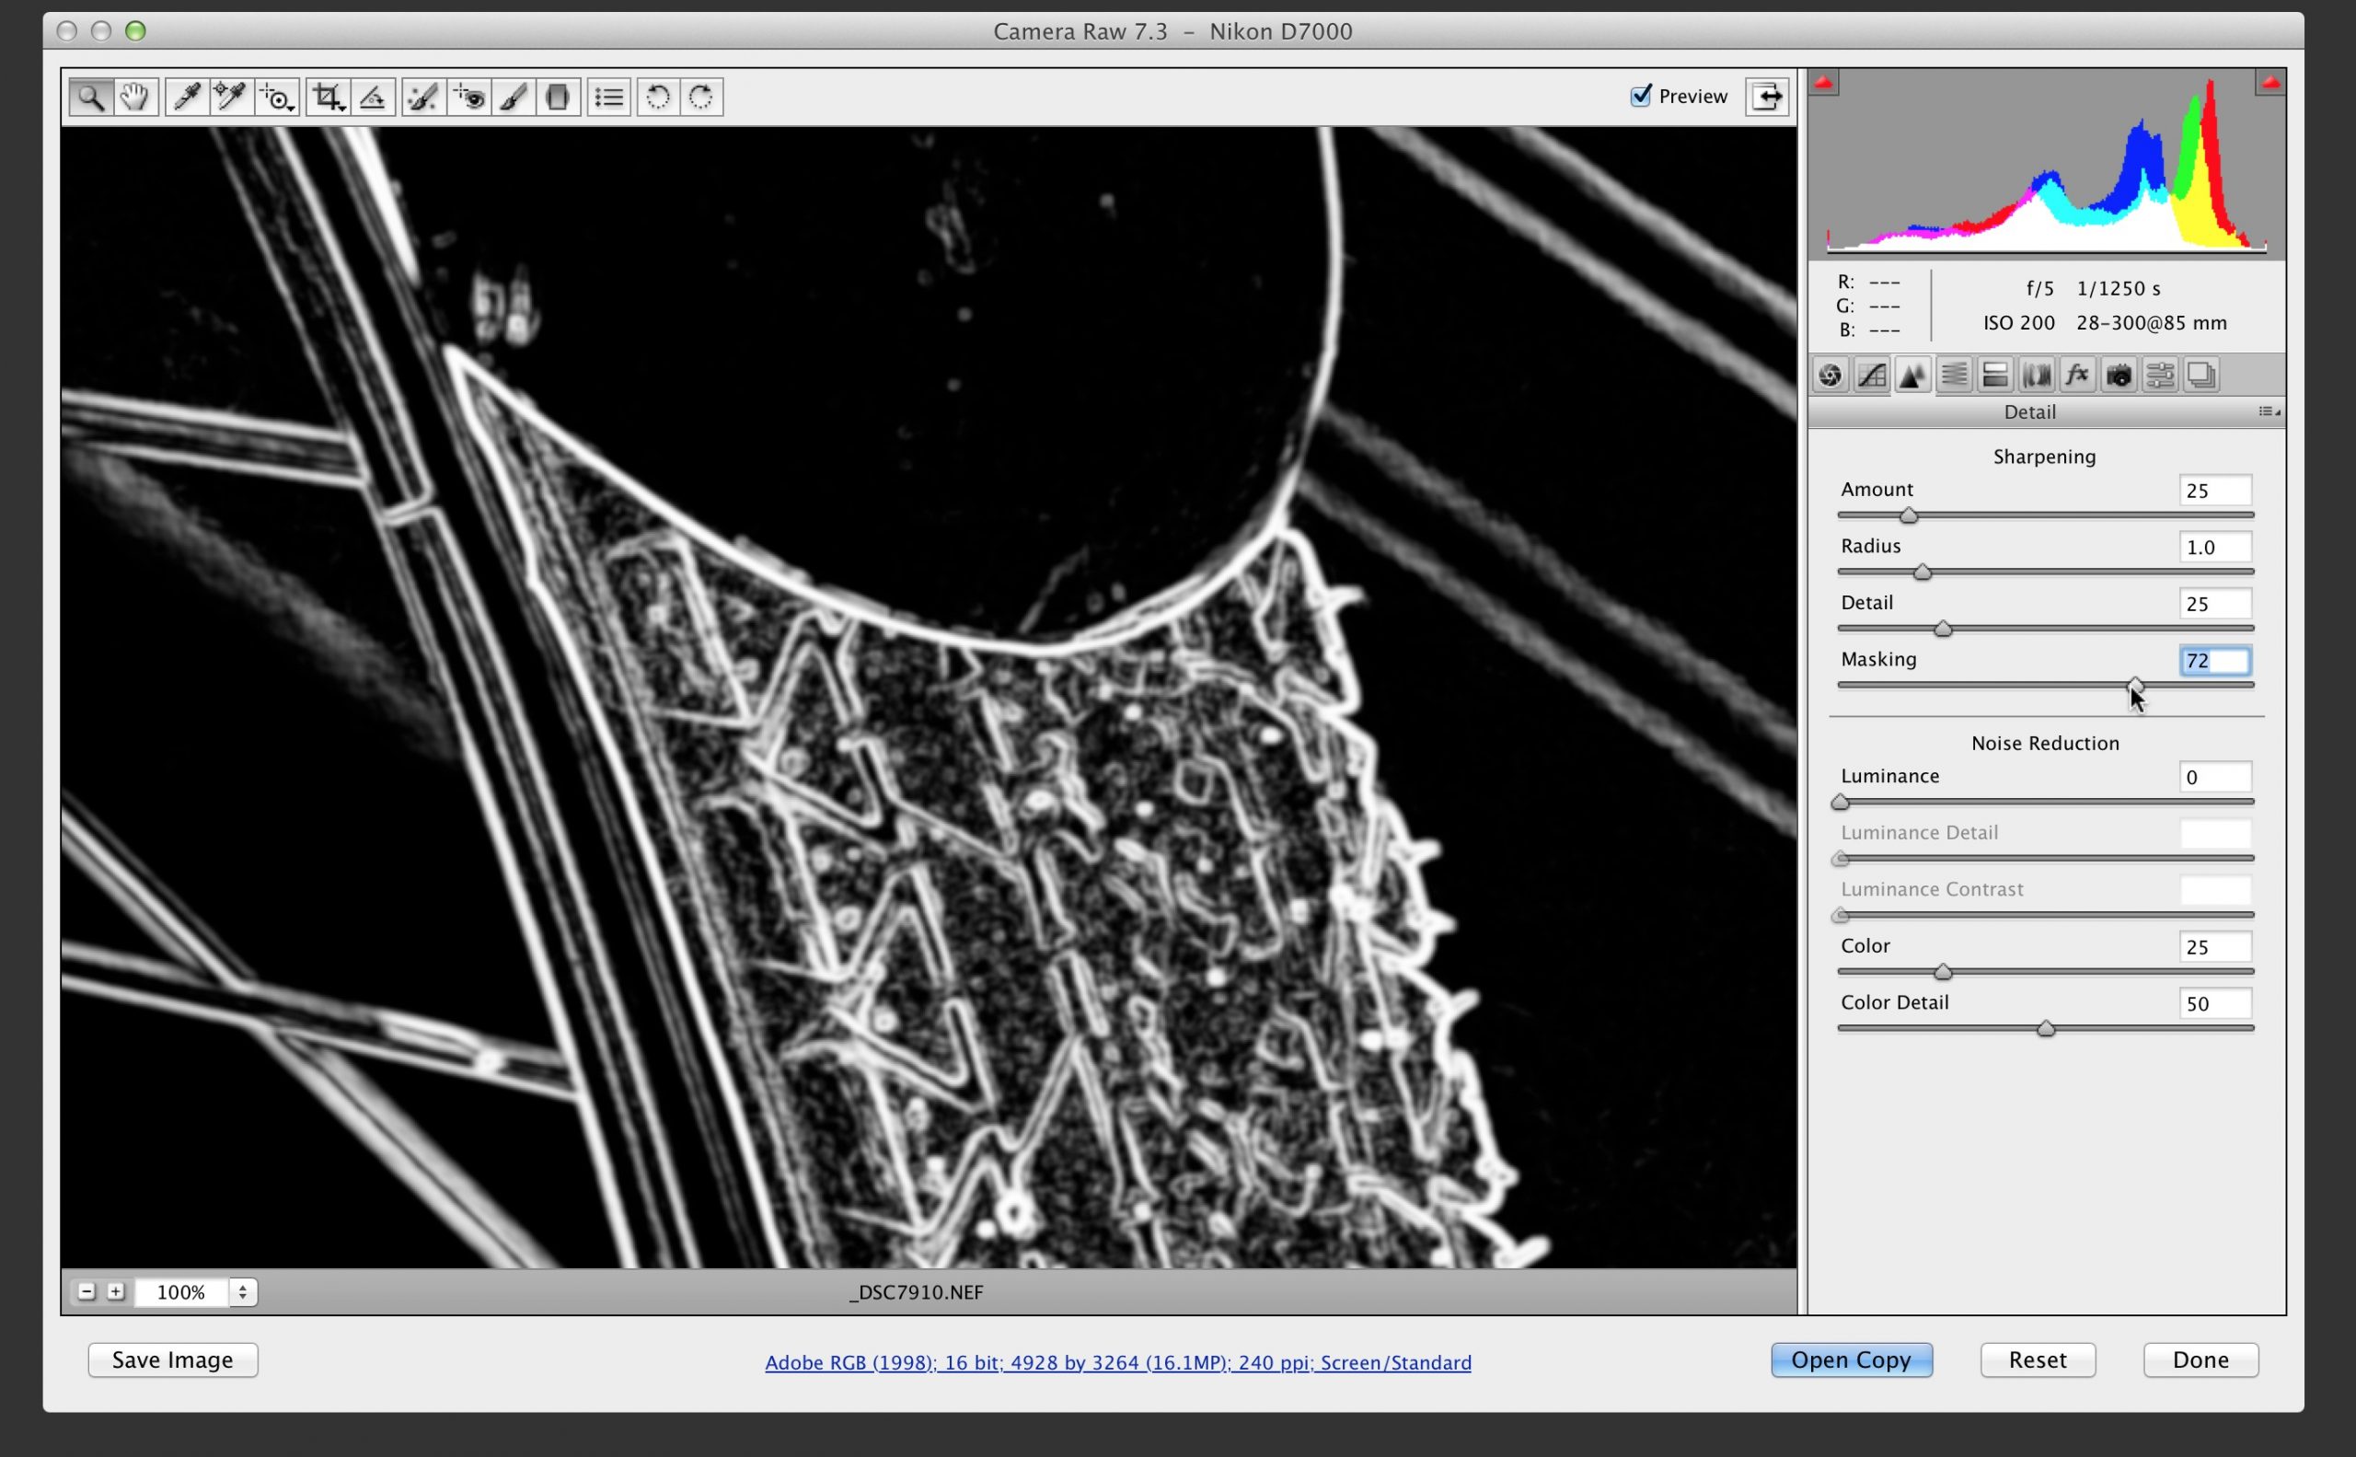Uncheck the Preview checkbox
The image size is (2356, 1457).
1640,96
